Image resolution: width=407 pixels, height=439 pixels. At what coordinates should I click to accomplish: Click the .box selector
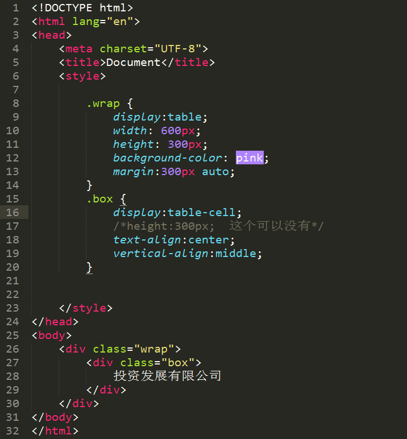coord(99,199)
